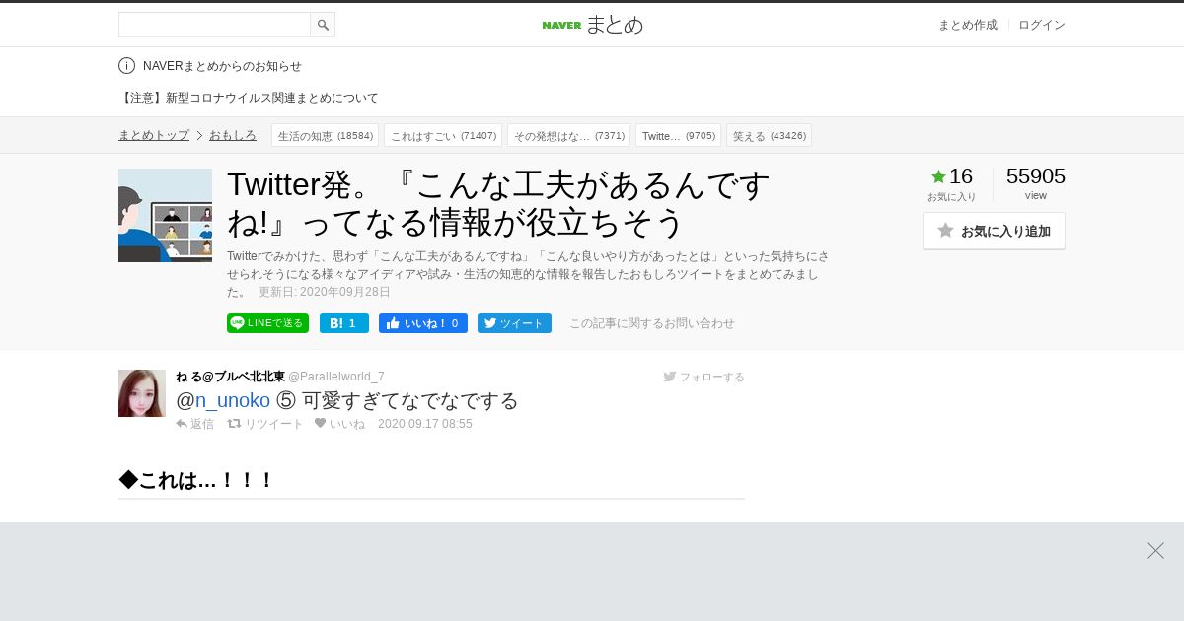Viewport: 1184px width, 621px height.
Task: Select 笑える tag
Action: pyautogui.click(x=769, y=135)
